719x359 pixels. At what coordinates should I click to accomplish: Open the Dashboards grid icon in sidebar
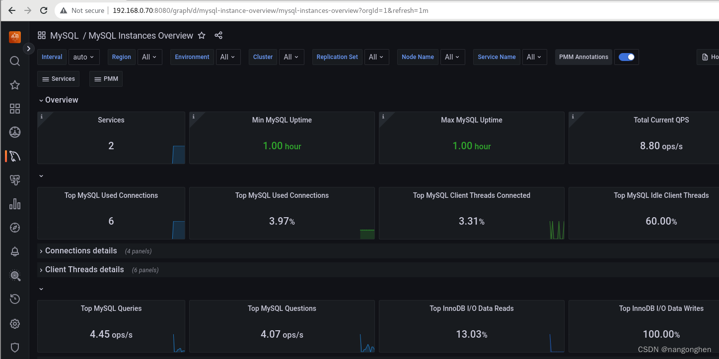(x=15, y=109)
